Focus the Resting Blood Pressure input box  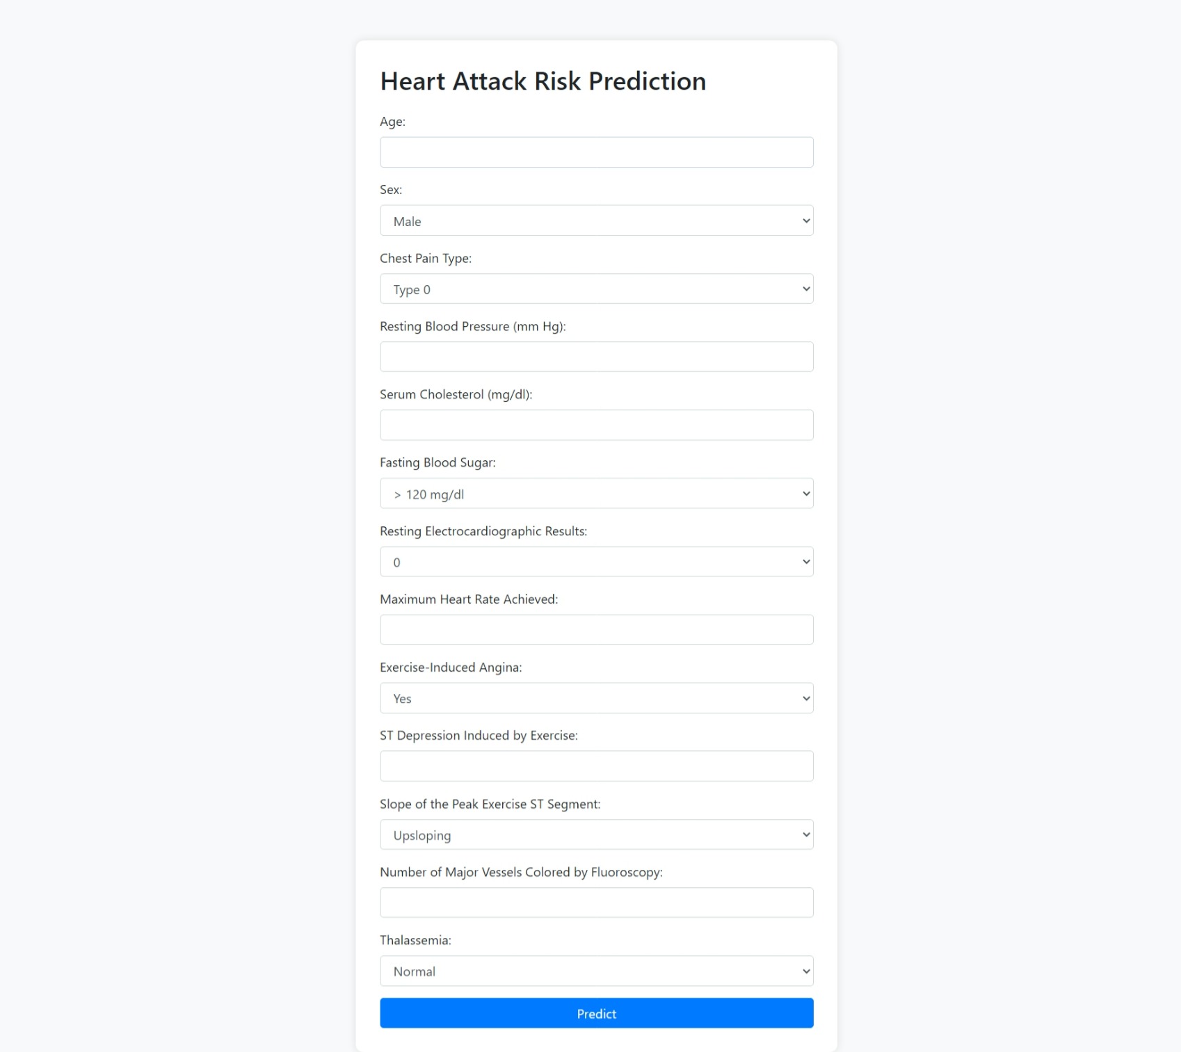point(596,357)
